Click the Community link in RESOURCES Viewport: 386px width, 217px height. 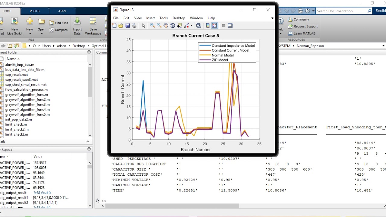point(298,19)
